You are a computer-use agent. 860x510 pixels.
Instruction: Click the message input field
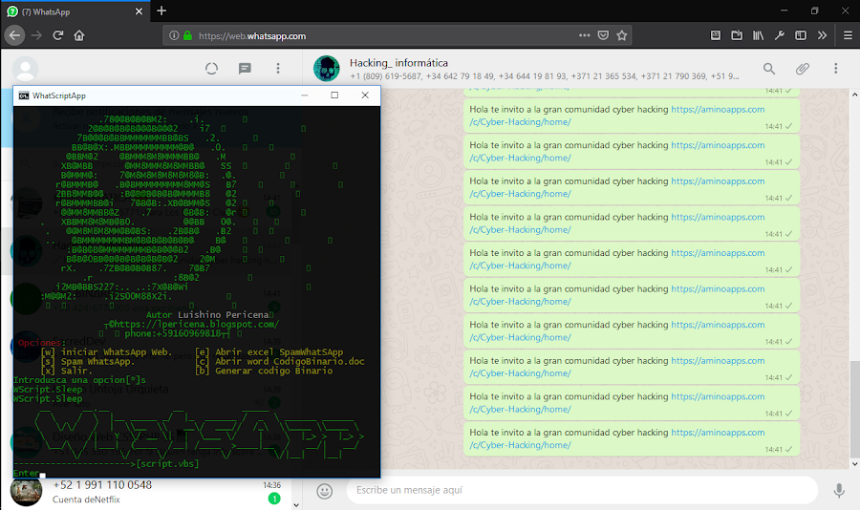(x=582, y=490)
